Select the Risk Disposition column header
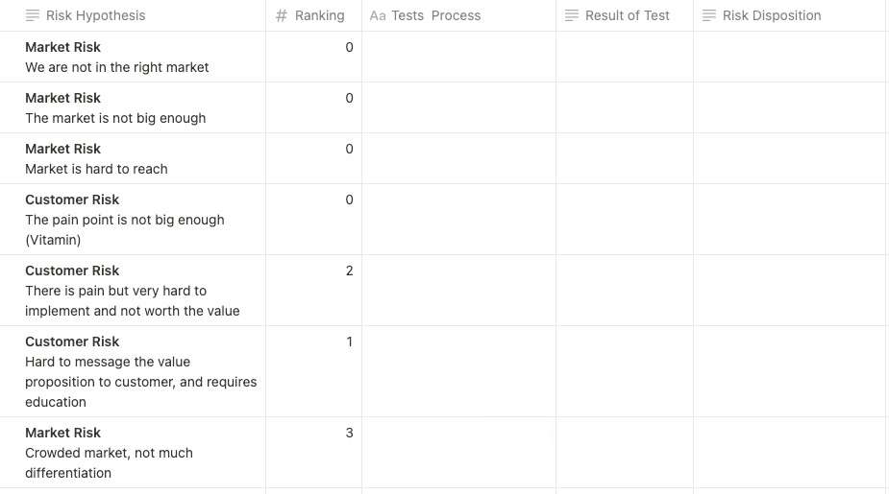 771,15
